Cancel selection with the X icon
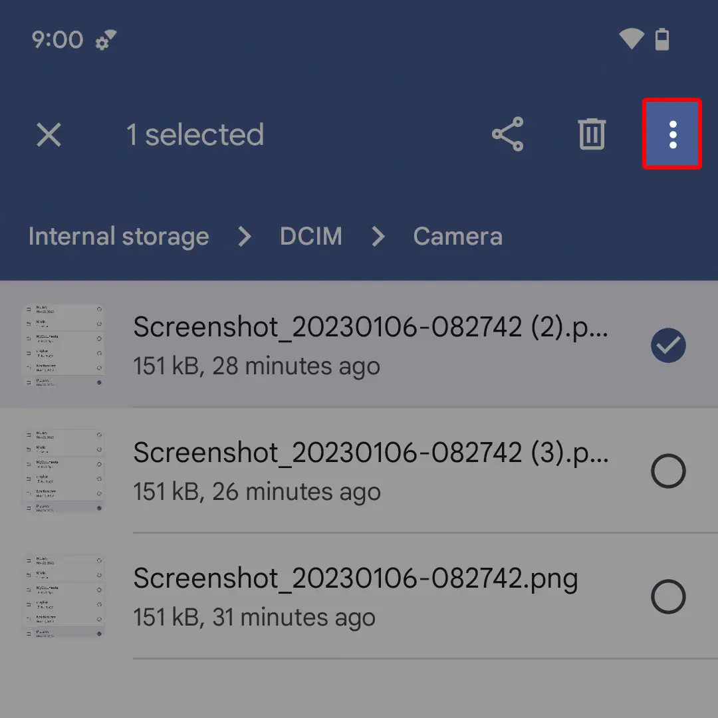This screenshot has width=718, height=718. (49, 135)
